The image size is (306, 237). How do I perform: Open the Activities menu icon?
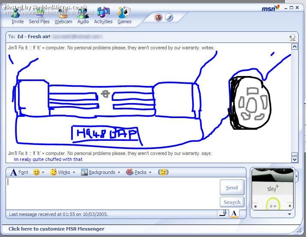coord(103,16)
